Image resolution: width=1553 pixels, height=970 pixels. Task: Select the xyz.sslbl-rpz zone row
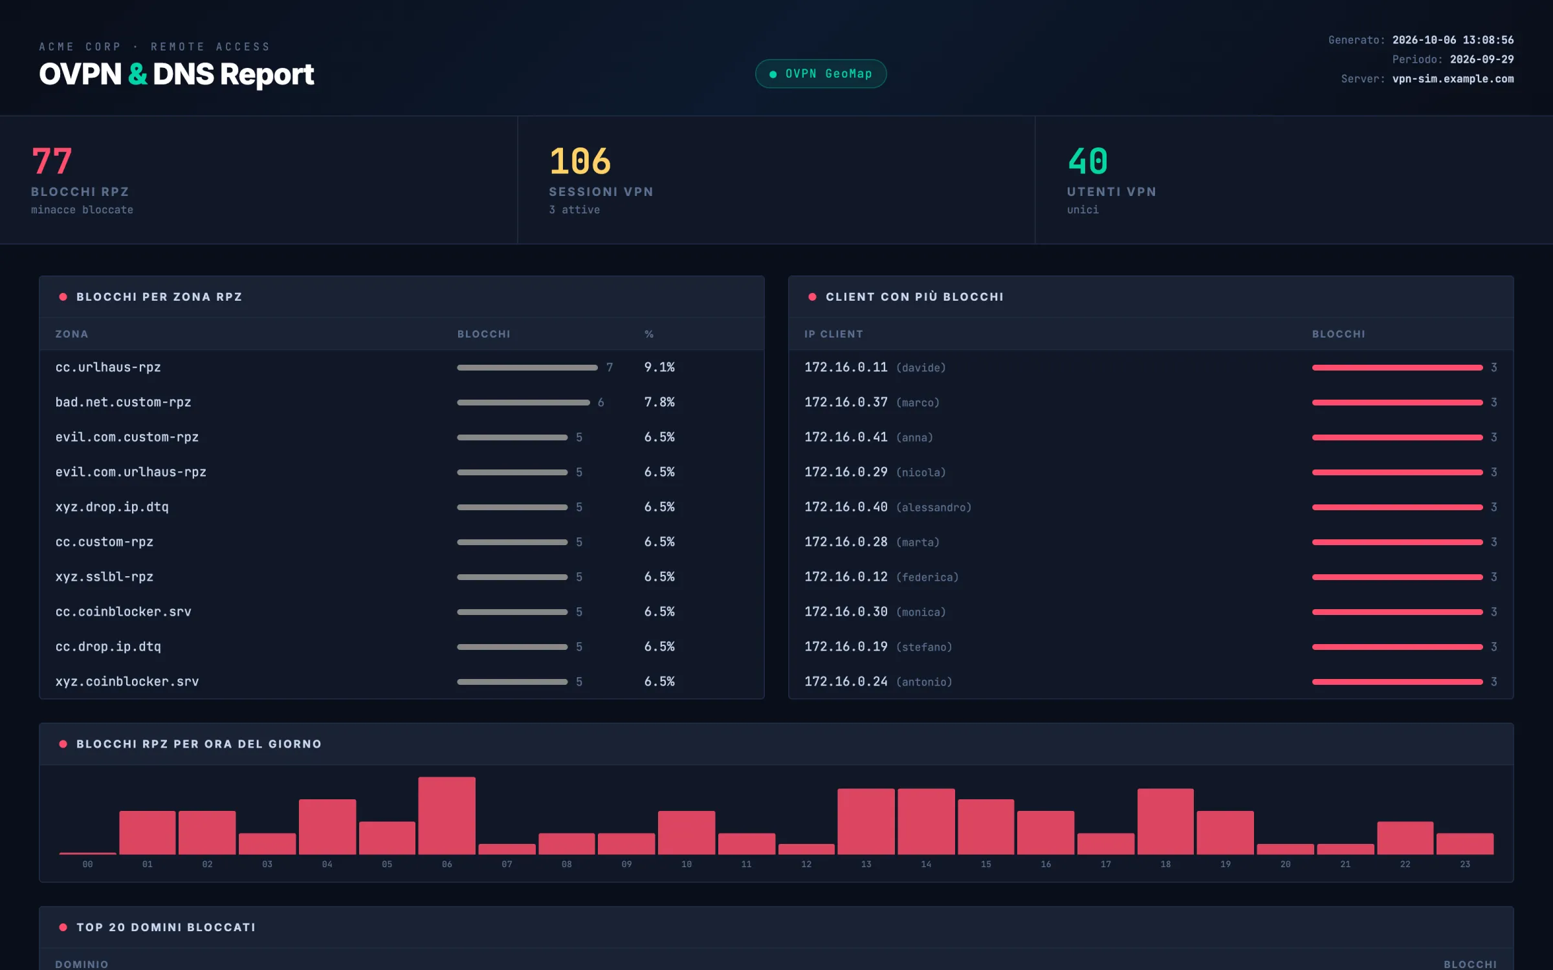[x=402, y=577]
